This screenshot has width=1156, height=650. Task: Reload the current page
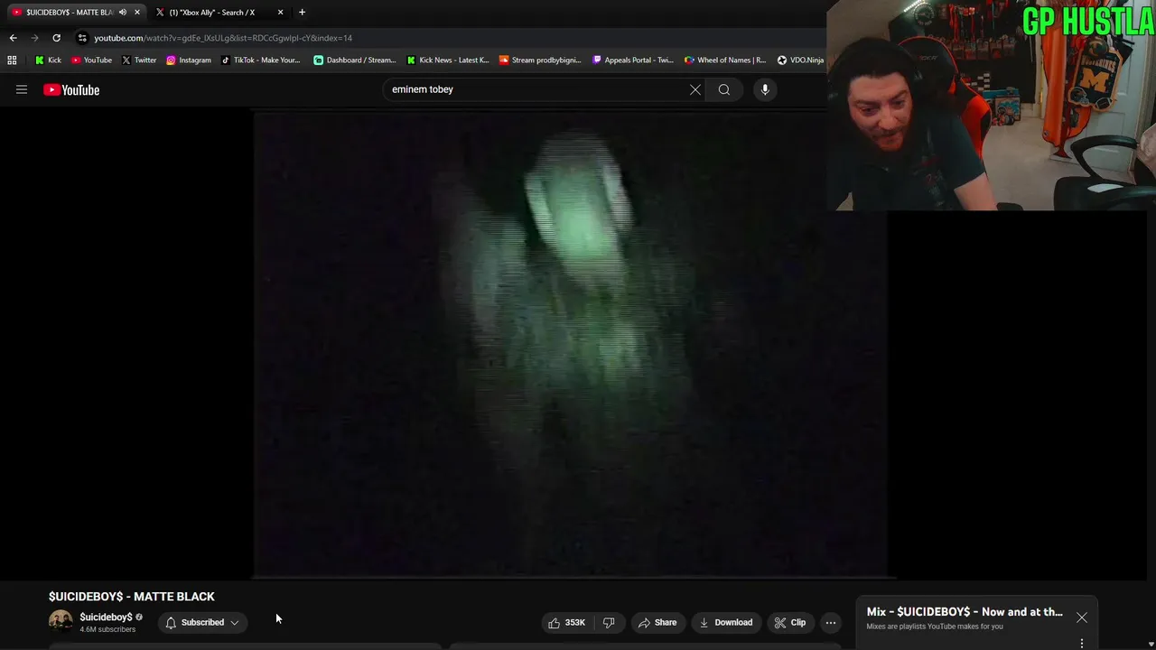[x=56, y=38]
